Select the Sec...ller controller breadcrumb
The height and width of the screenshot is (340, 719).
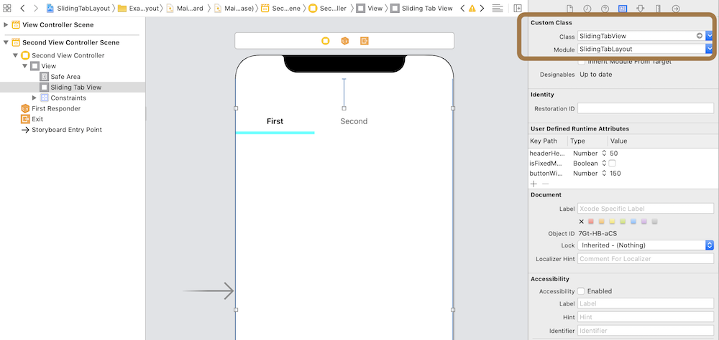point(328,8)
